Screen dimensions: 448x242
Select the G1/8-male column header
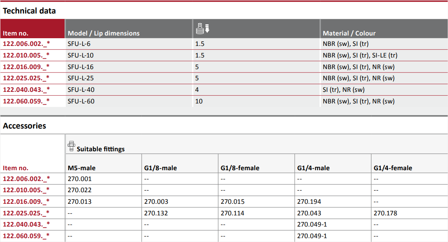pos(160,168)
